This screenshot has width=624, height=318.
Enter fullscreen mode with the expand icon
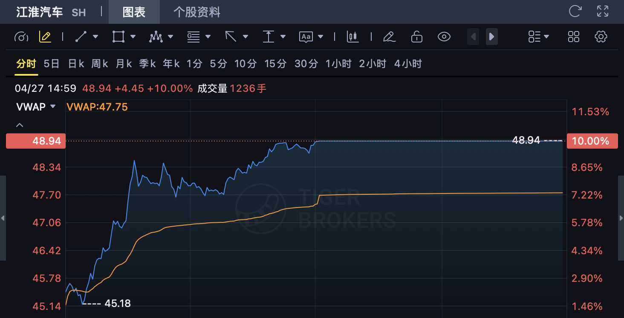pos(603,11)
